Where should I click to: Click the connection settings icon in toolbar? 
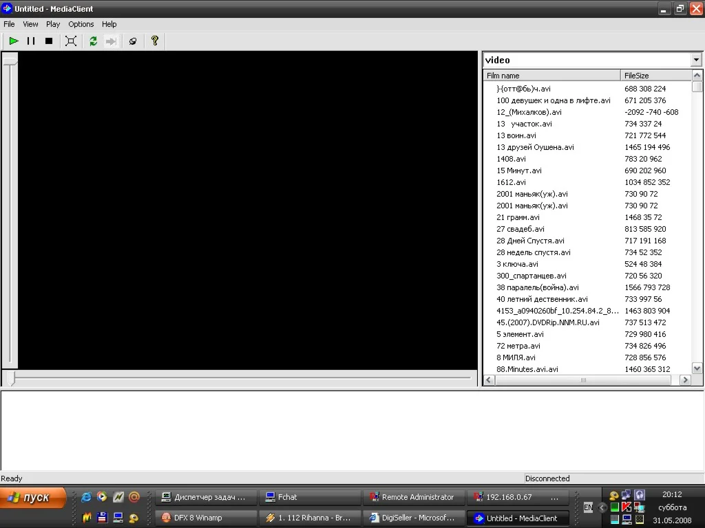click(133, 41)
